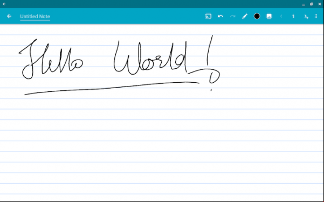The height and width of the screenshot is (202, 324).
Task: Open the cast screen option
Action: [x=208, y=16]
